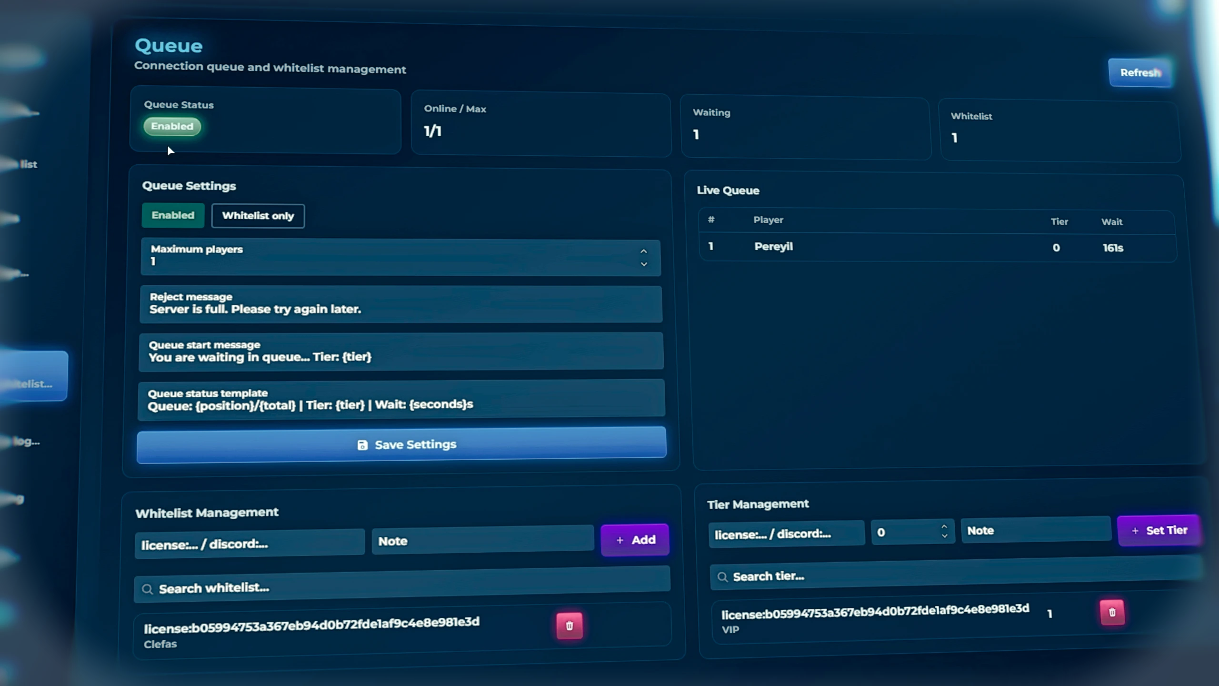
Task: Click the Wait column header
Action: (x=1112, y=222)
